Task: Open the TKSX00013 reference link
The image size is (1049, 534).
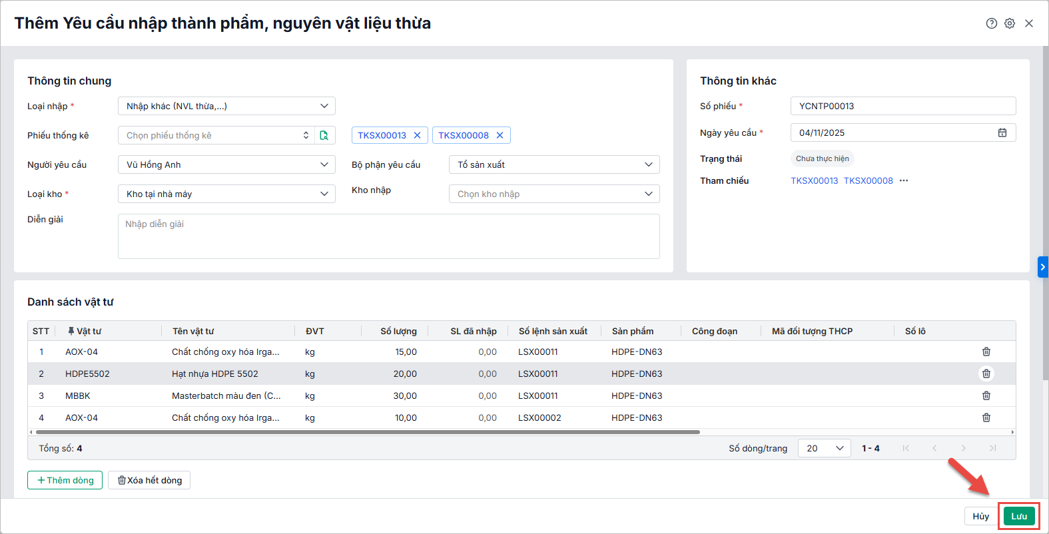Action: pos(814,180)
